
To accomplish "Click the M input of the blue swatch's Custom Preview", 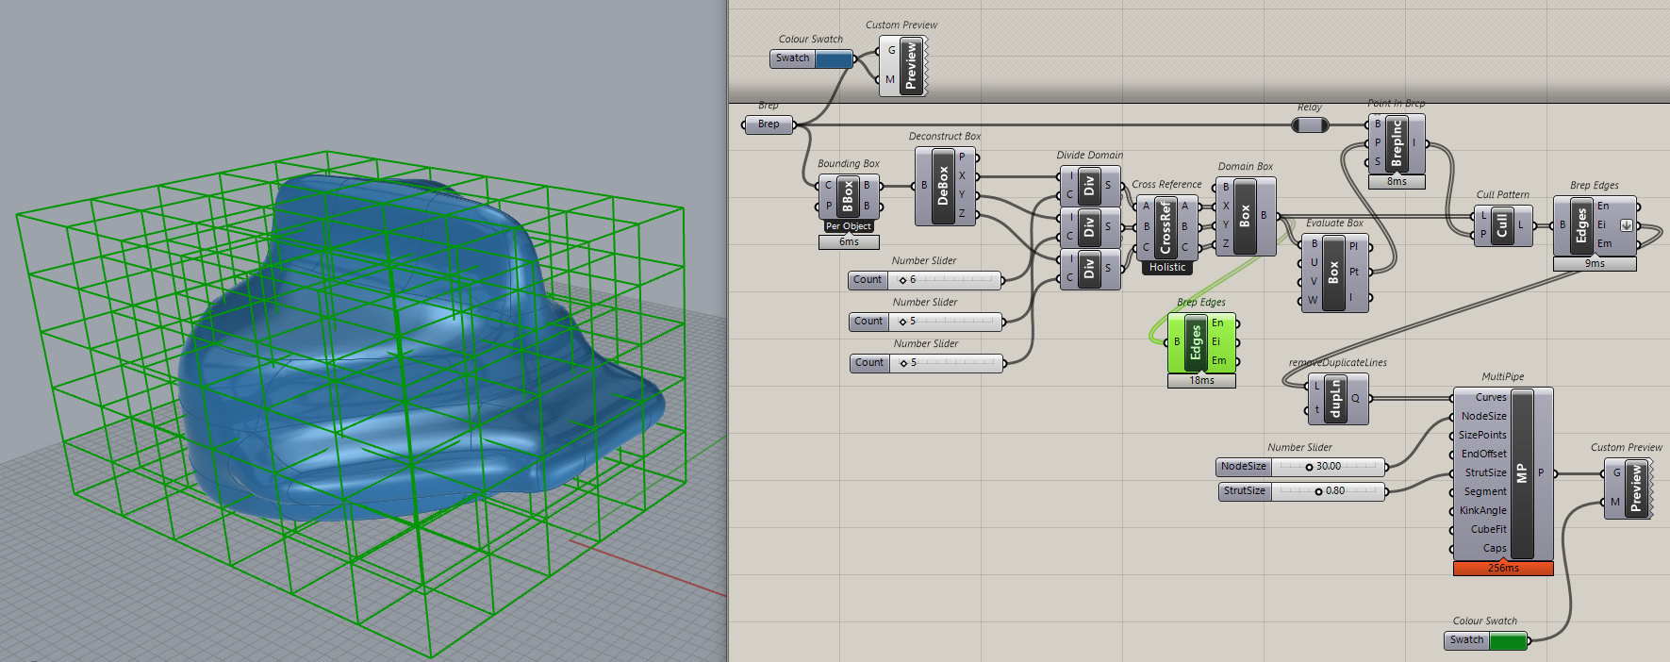I will 890,80.
